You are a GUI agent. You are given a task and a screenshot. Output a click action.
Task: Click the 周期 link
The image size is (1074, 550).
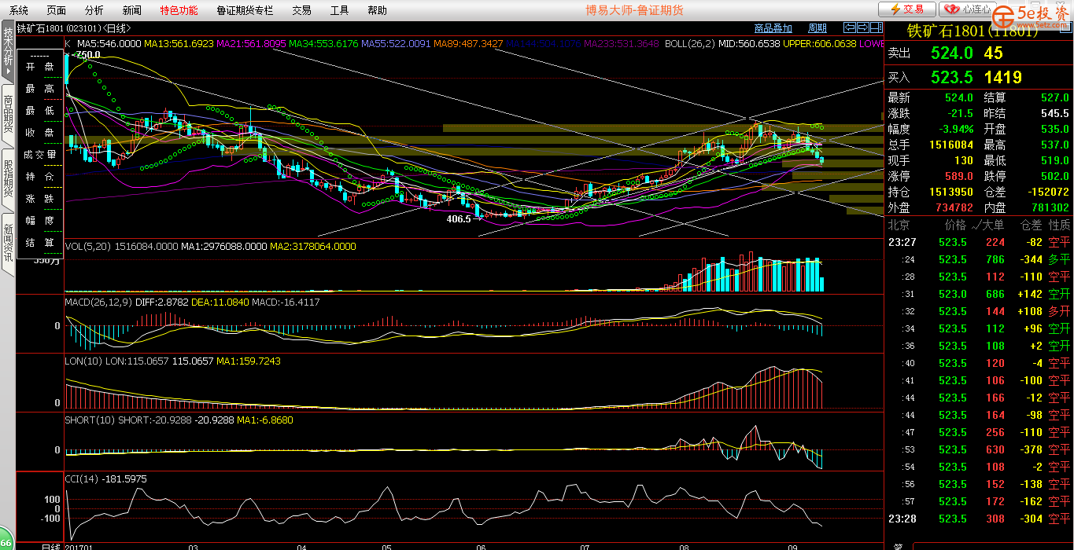(x=817, y=29)
